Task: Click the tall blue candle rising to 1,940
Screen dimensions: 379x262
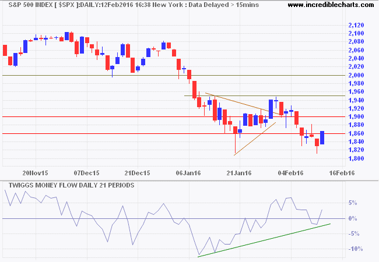Action: pos(271,109)
